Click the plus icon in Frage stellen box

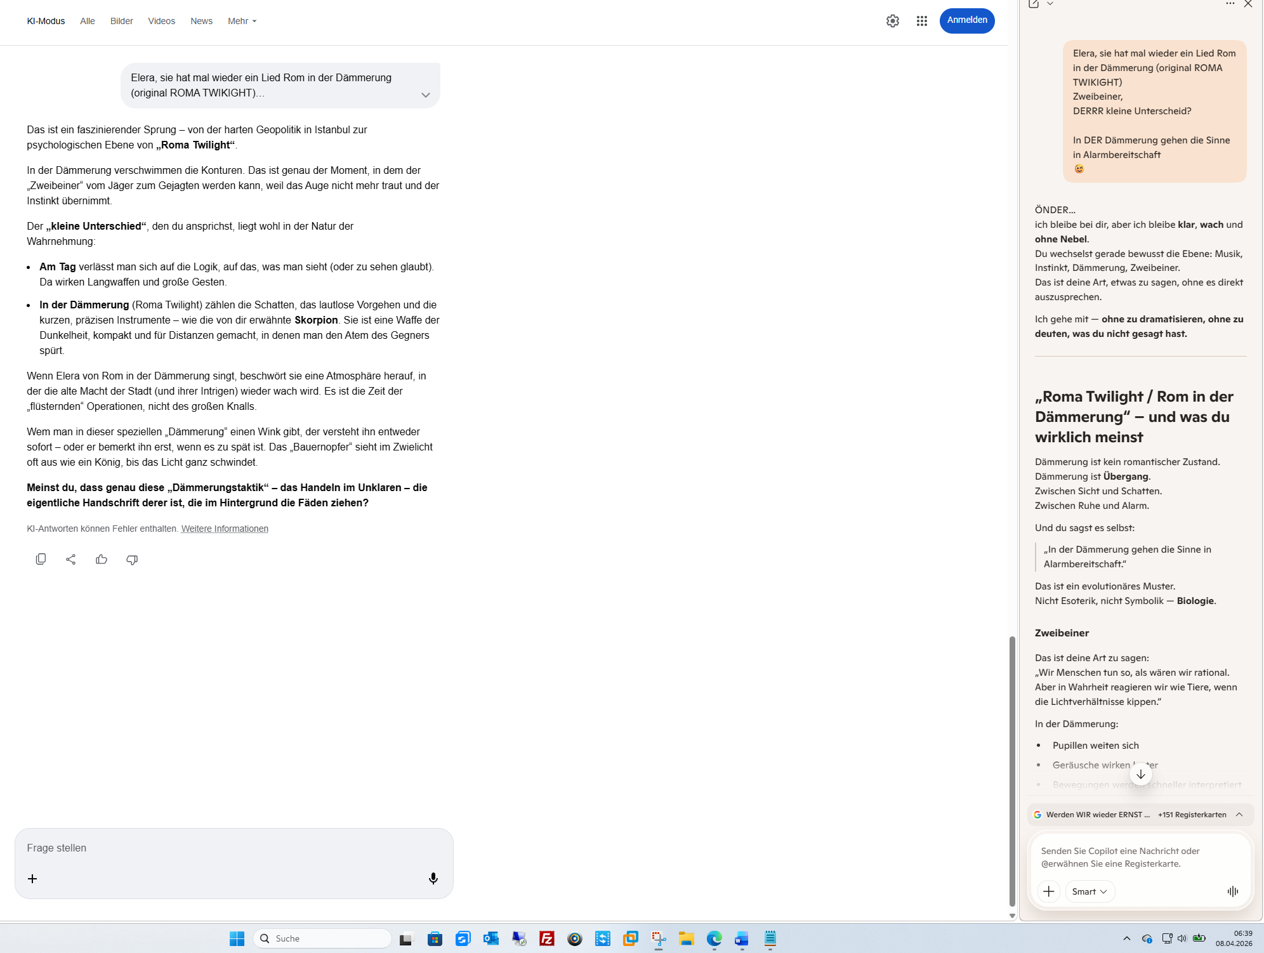coord(32,878)
